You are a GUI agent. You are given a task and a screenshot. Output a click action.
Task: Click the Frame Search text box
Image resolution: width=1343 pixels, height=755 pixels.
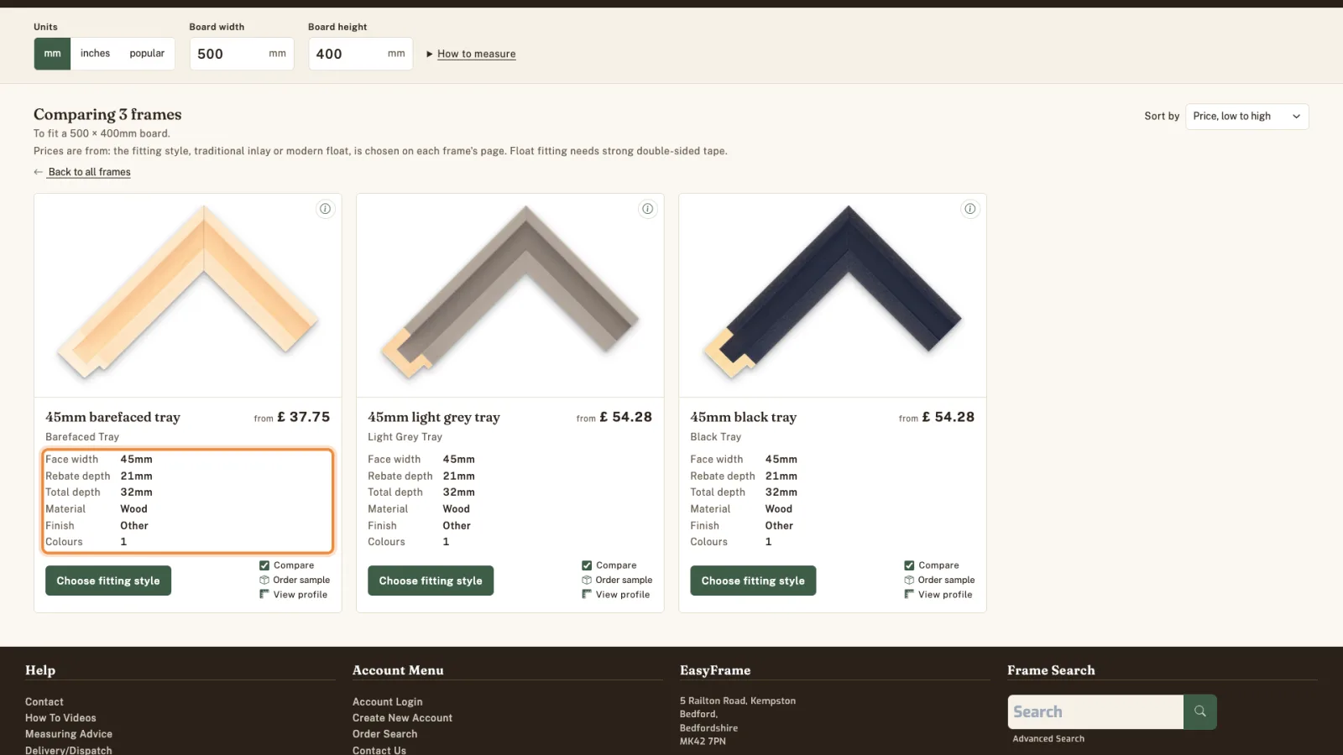tap(1095, 711)
